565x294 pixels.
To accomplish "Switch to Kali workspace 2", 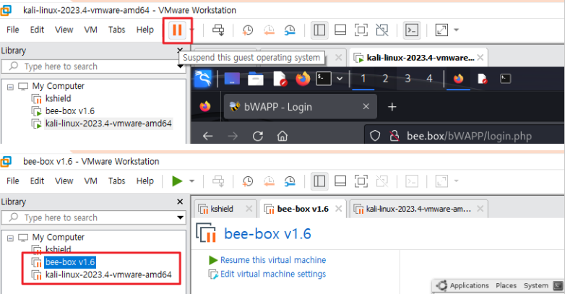I will (x=385, y=79).
